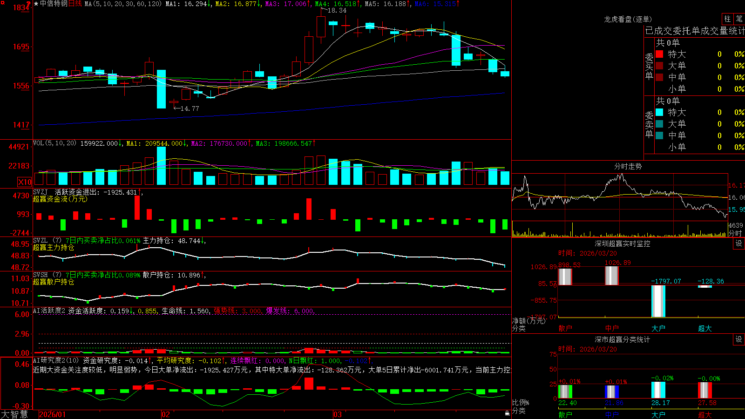Click the 超赢资金流(万元) label
The height and width of the screenshot is (419, 745).
(x=60, y=199)
